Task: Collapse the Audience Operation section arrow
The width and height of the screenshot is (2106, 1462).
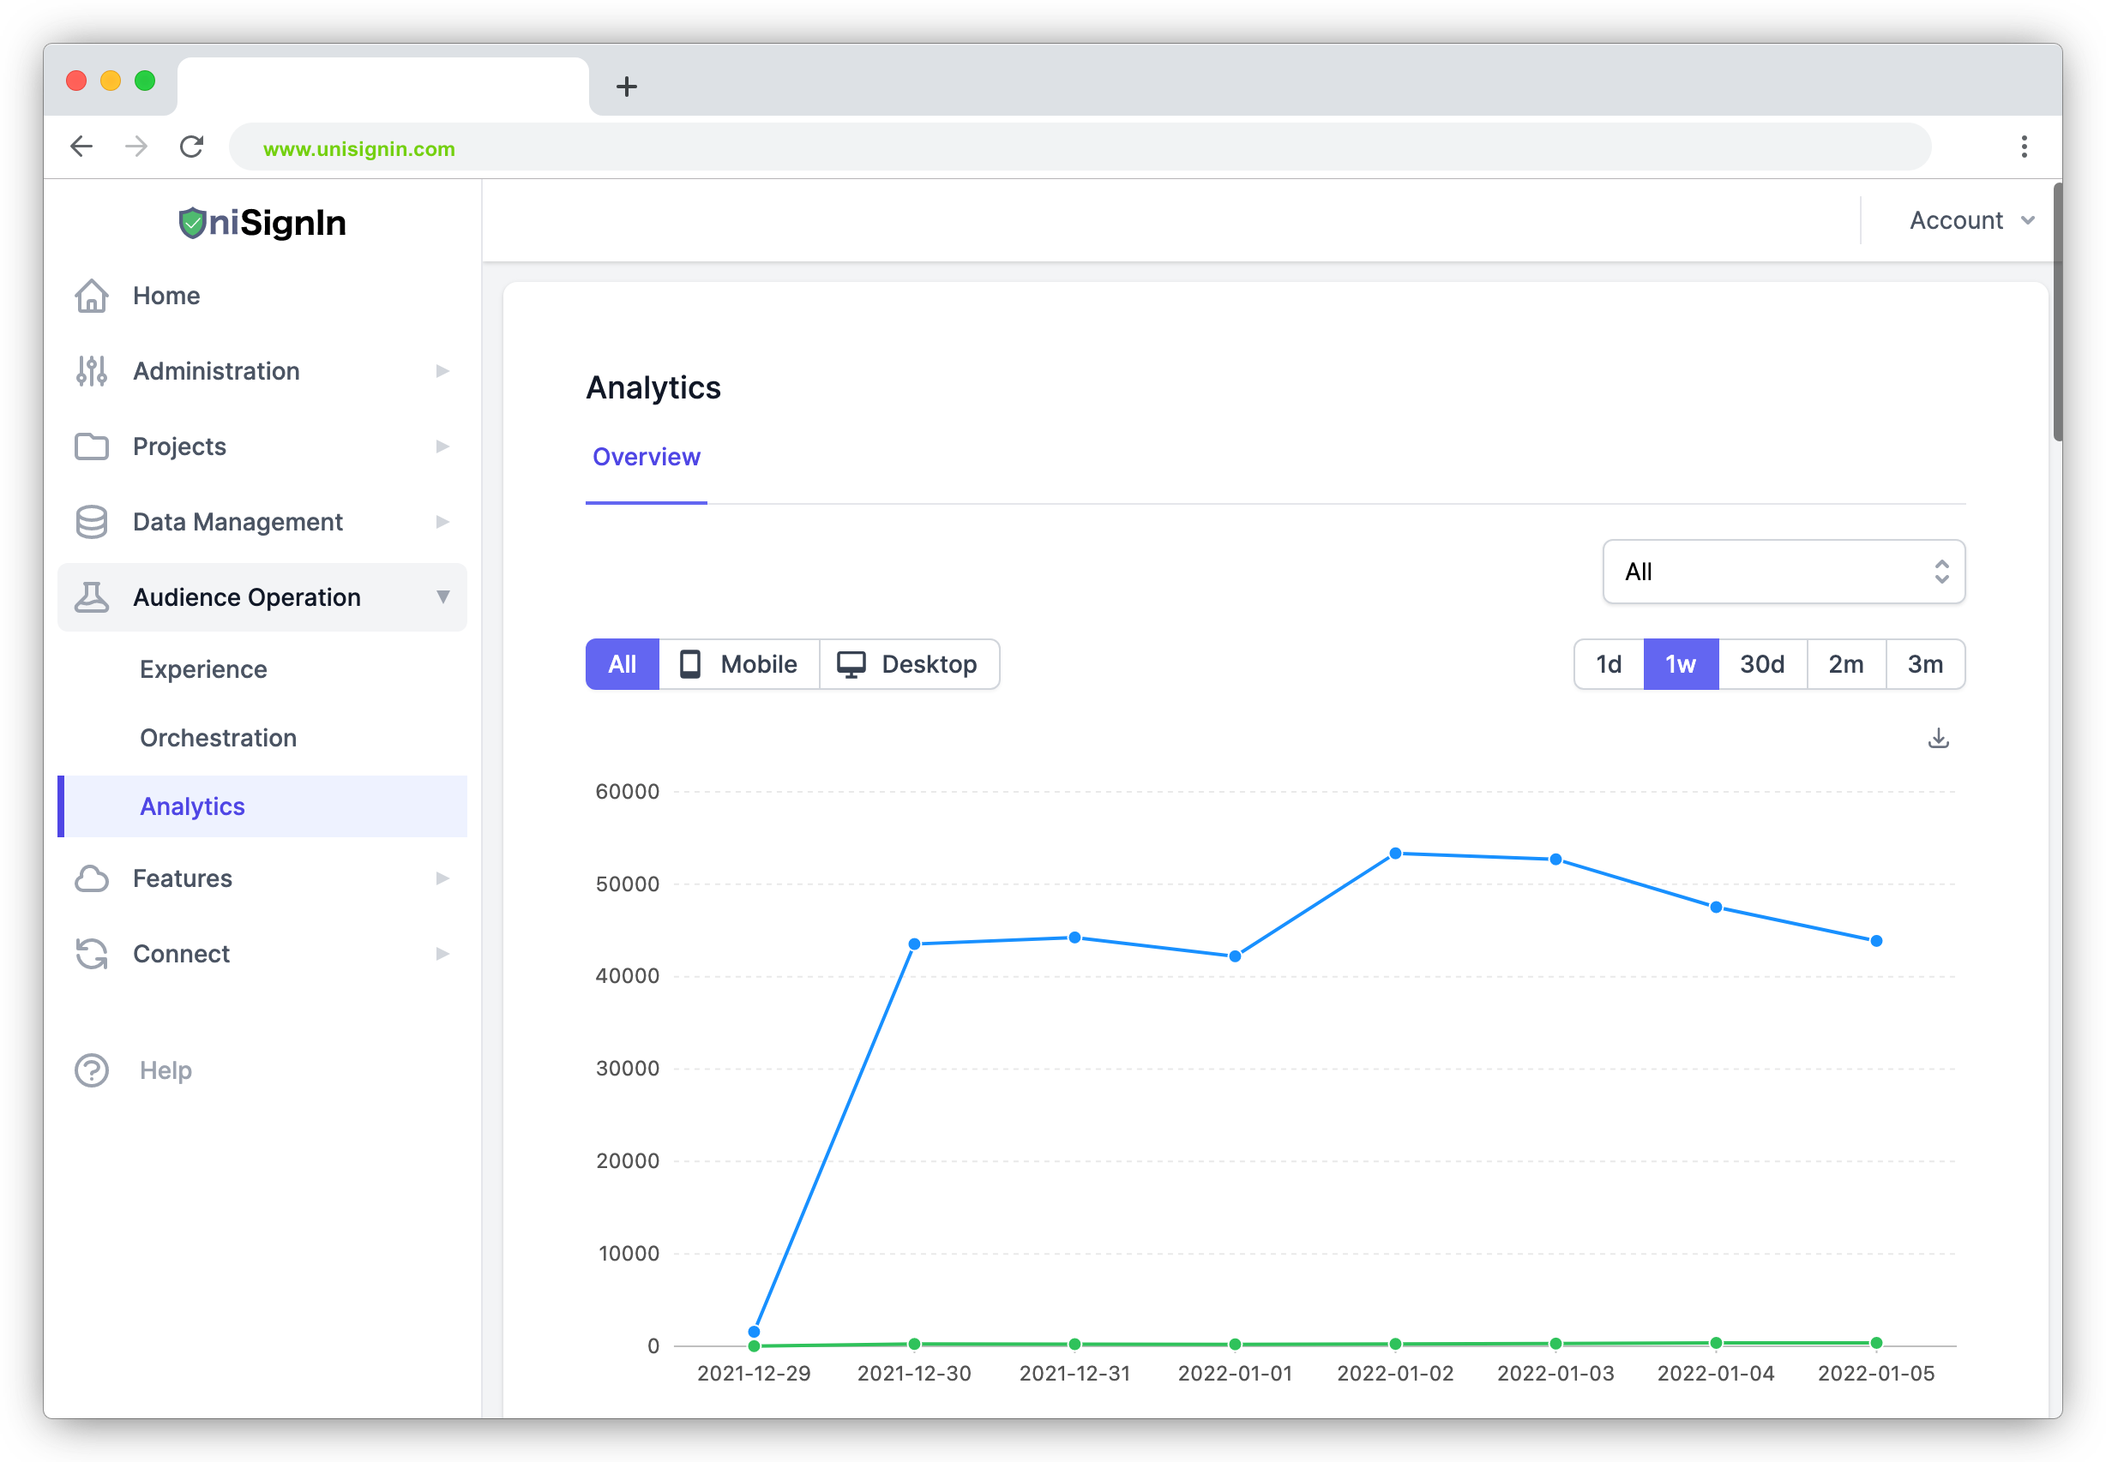Action: (x=442, y=597)
